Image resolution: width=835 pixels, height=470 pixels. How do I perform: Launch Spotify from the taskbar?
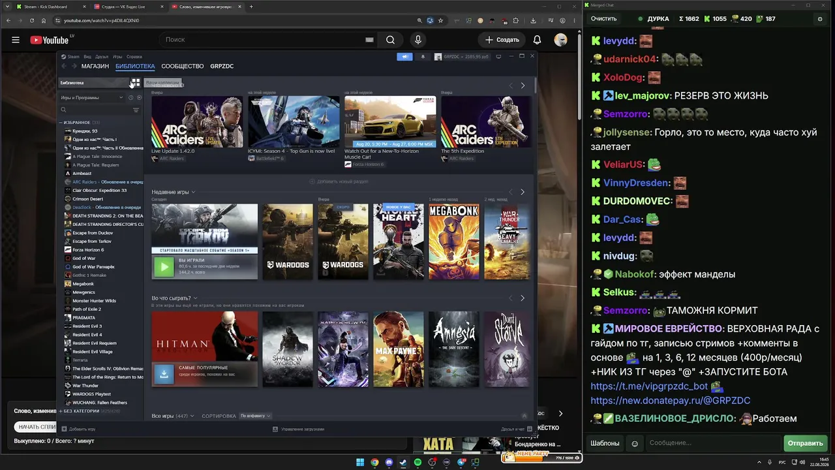[x=417, y=462]
